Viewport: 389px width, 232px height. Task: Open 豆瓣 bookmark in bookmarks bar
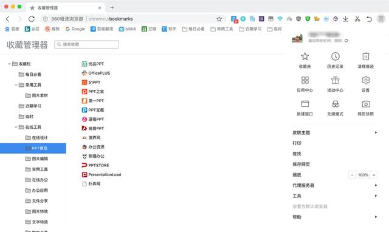(149, 29)
